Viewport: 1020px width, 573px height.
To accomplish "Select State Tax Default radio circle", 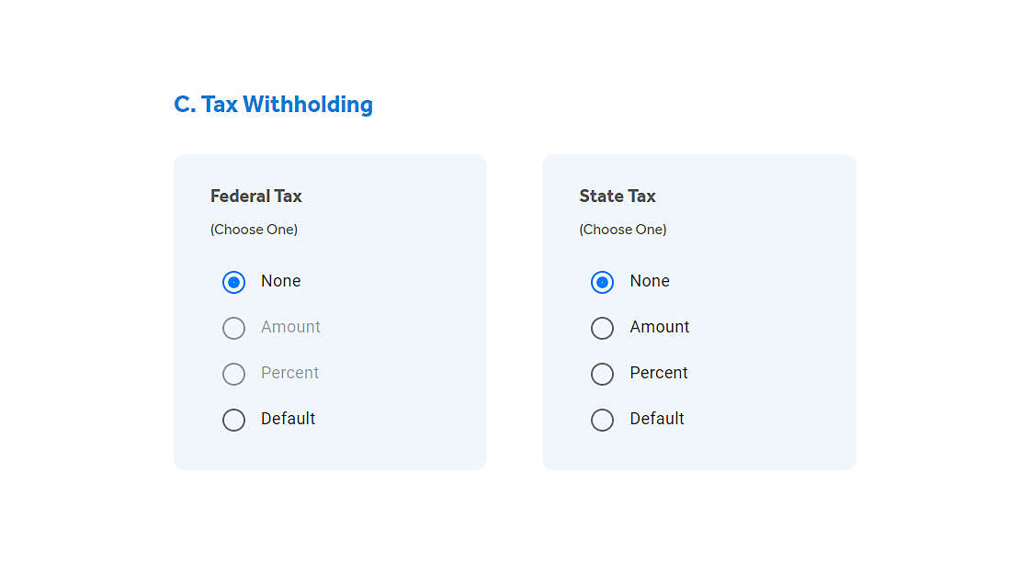I will (603, 420).
